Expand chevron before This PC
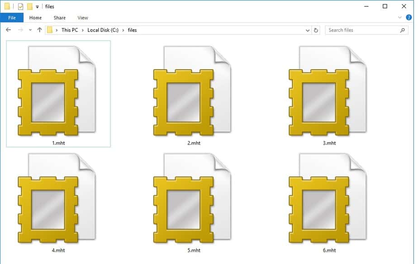Screen dimensions: 418x264 coord(57,30)
